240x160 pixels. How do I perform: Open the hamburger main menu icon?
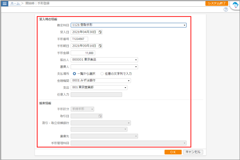pyautogui.click(x=5, y=4)
